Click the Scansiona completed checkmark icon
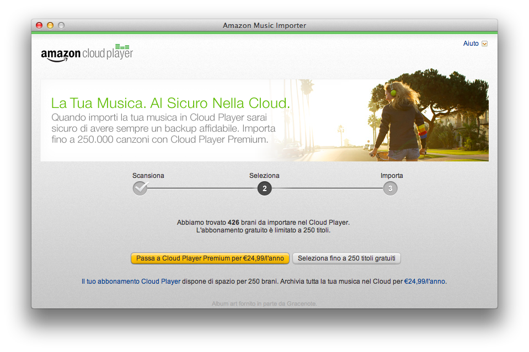Viewport: 529px width, 352px height. [x=140, y=188]
